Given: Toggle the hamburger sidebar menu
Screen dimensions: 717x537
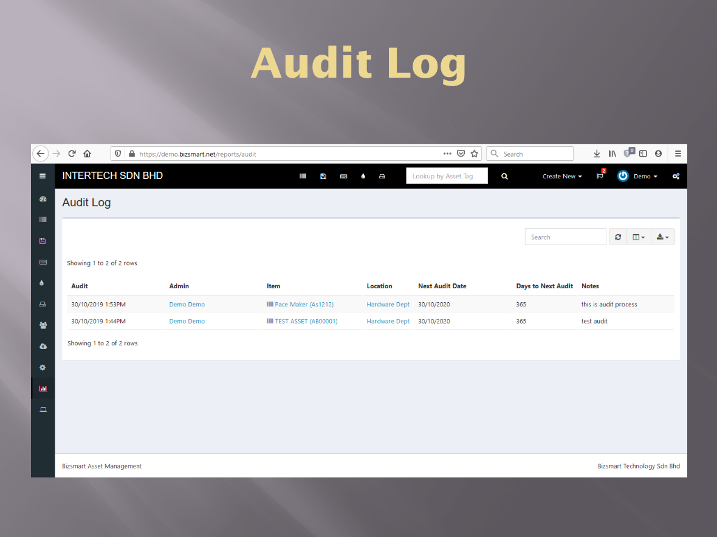Looking at the screenshot, I should [43, 177].
